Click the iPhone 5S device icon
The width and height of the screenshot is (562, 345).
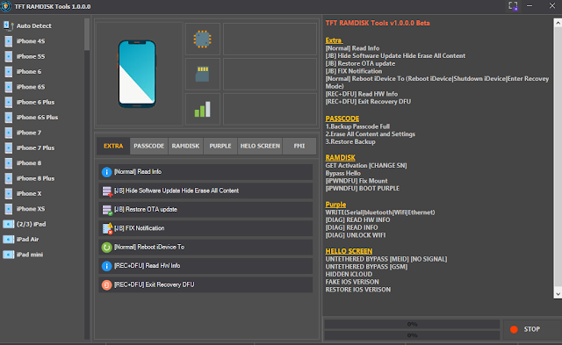(8, 56)
